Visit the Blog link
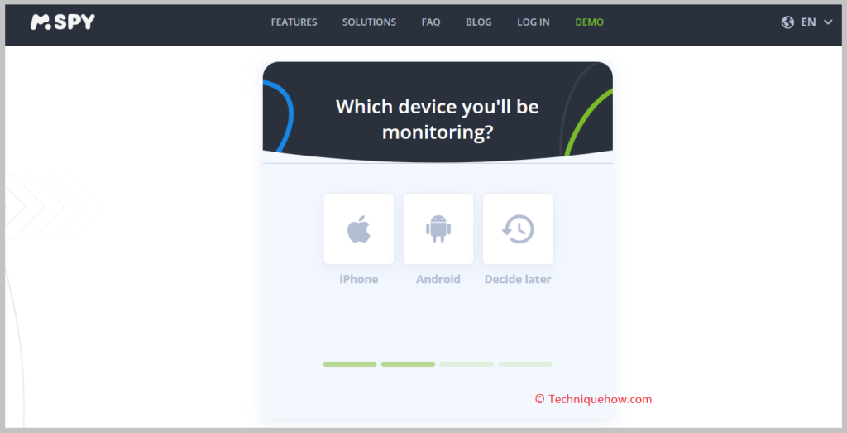The image size is (847, 433). tap(479, 22)
